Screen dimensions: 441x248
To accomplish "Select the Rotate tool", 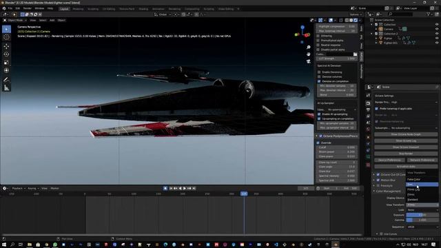I will click(x=6, y=54).
